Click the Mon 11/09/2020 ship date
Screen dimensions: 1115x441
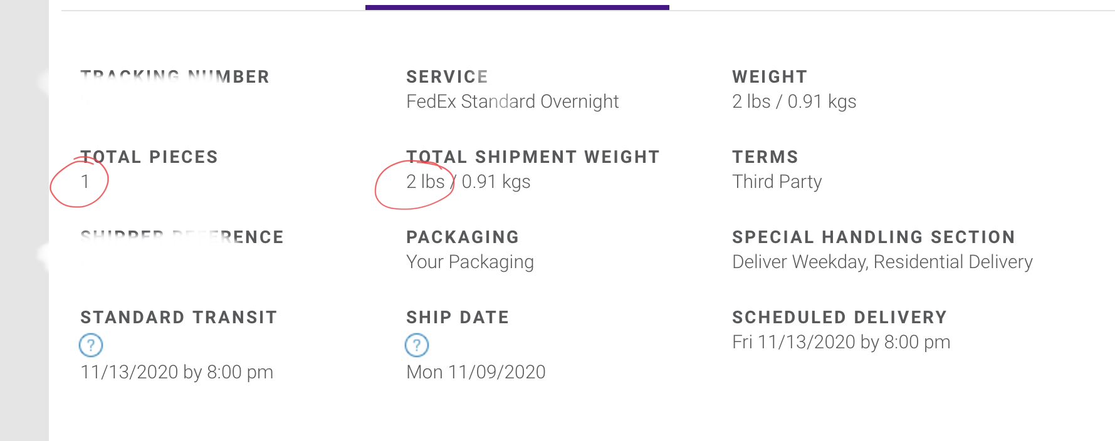tap(476, 372)
